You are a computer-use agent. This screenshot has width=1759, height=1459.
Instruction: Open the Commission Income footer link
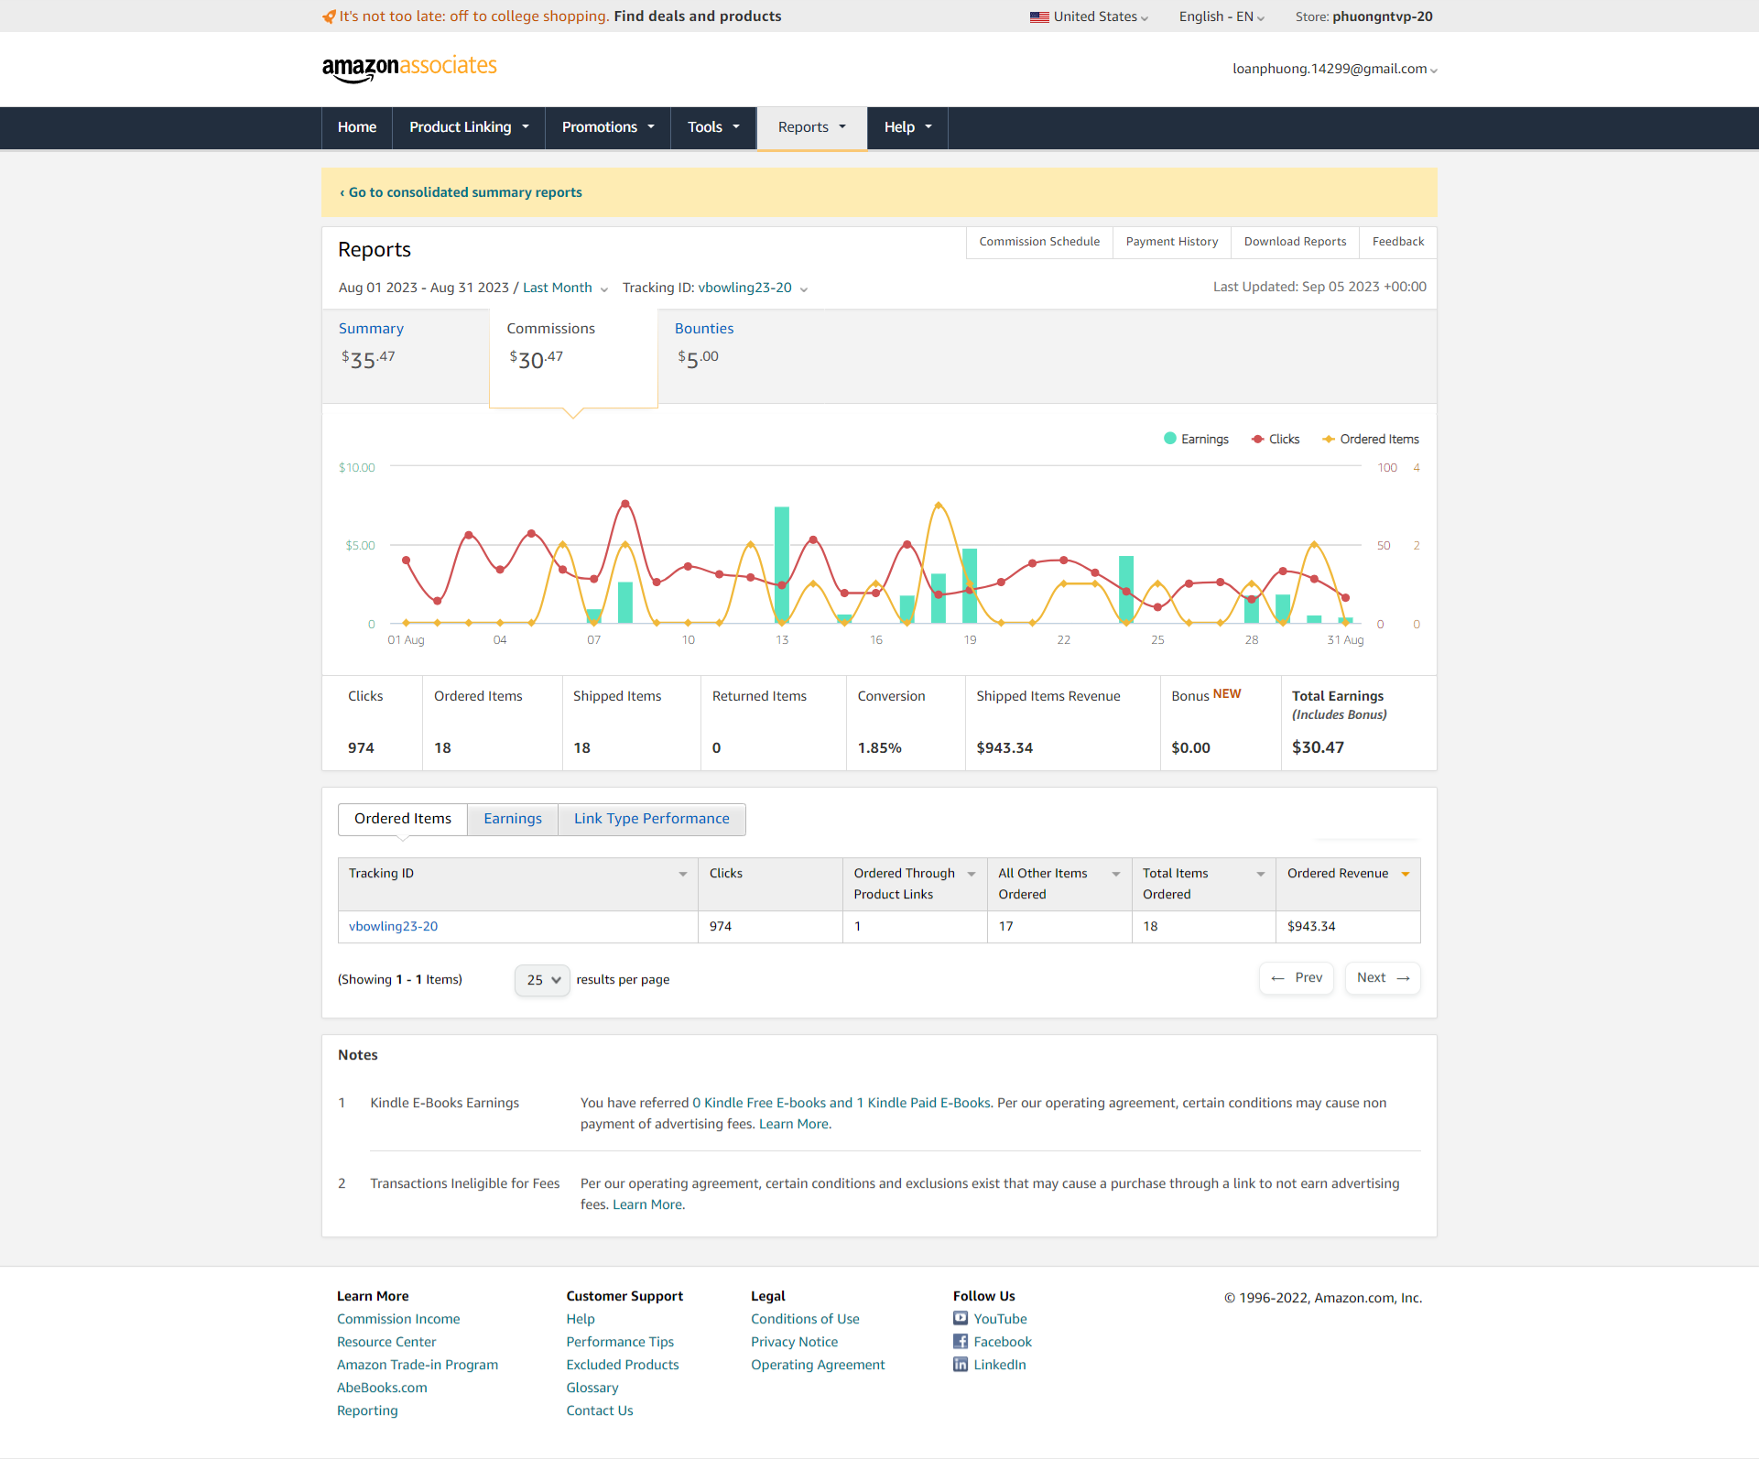[398, 1319]
